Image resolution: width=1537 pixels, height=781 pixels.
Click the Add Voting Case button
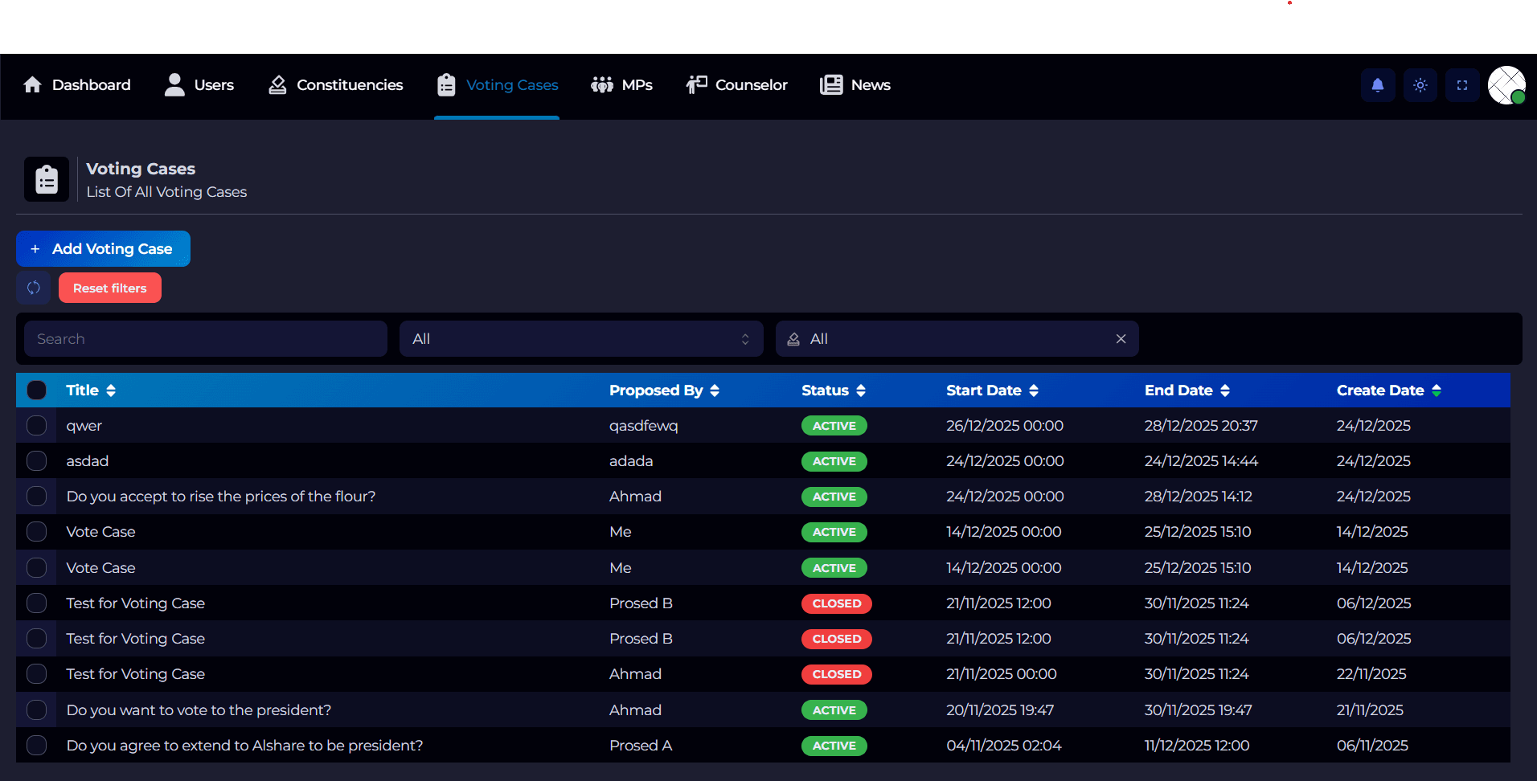pos(103,249)
